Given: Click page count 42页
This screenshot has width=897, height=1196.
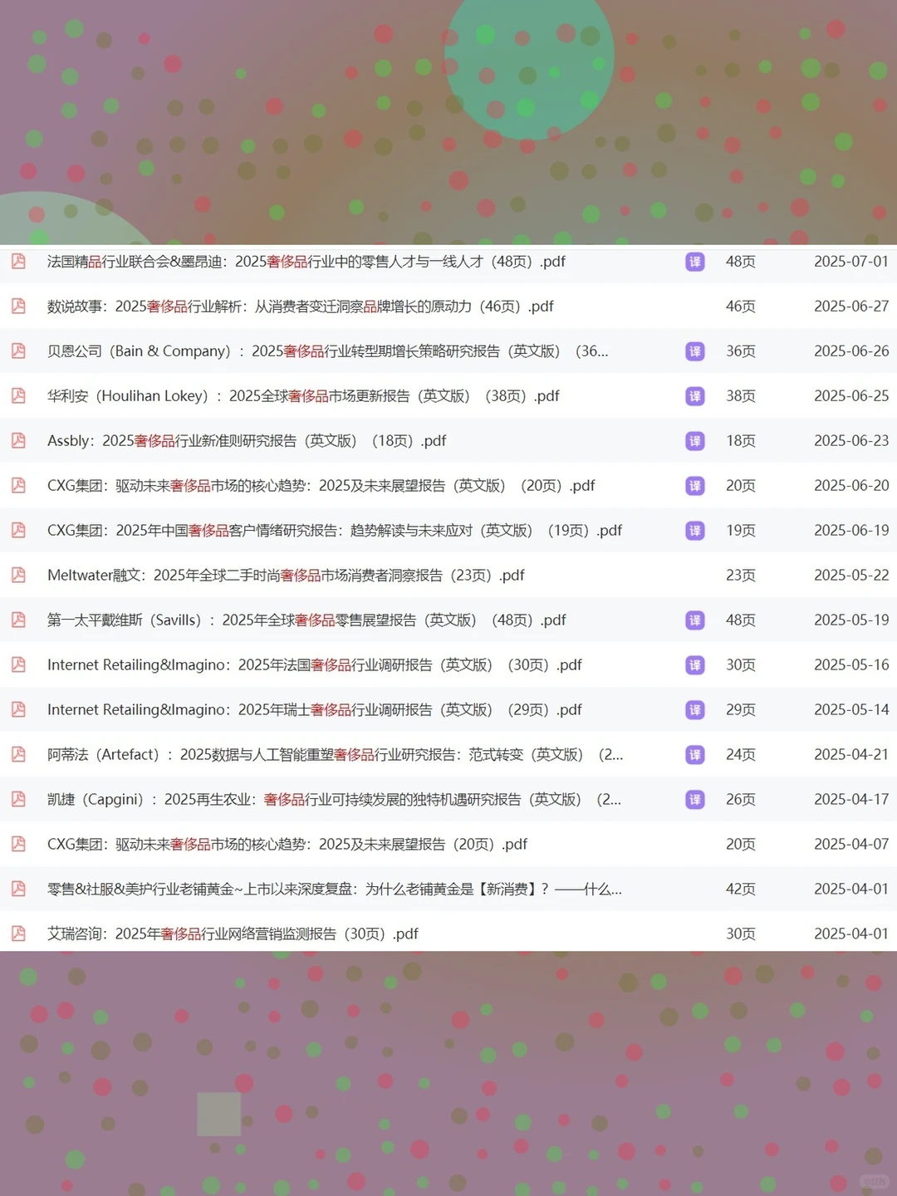Looking at the screenshot, I should 741,890.
